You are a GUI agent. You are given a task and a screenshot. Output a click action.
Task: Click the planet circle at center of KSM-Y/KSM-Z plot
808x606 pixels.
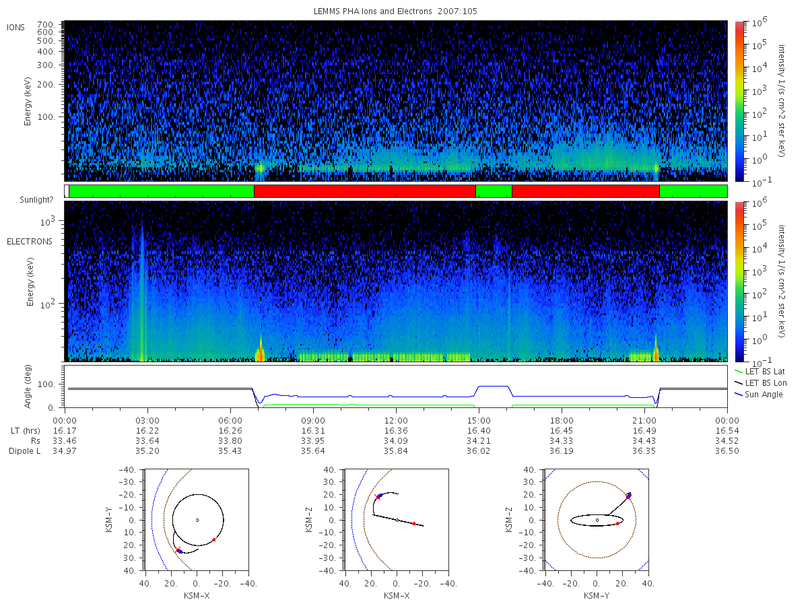(597, 520)
